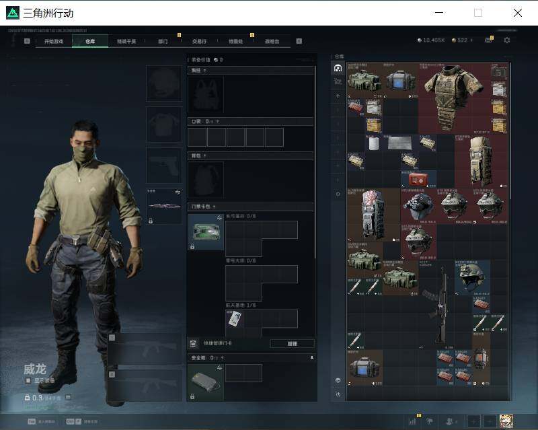
Task: Click swap arrows on safe box
Action: point(219,368)
